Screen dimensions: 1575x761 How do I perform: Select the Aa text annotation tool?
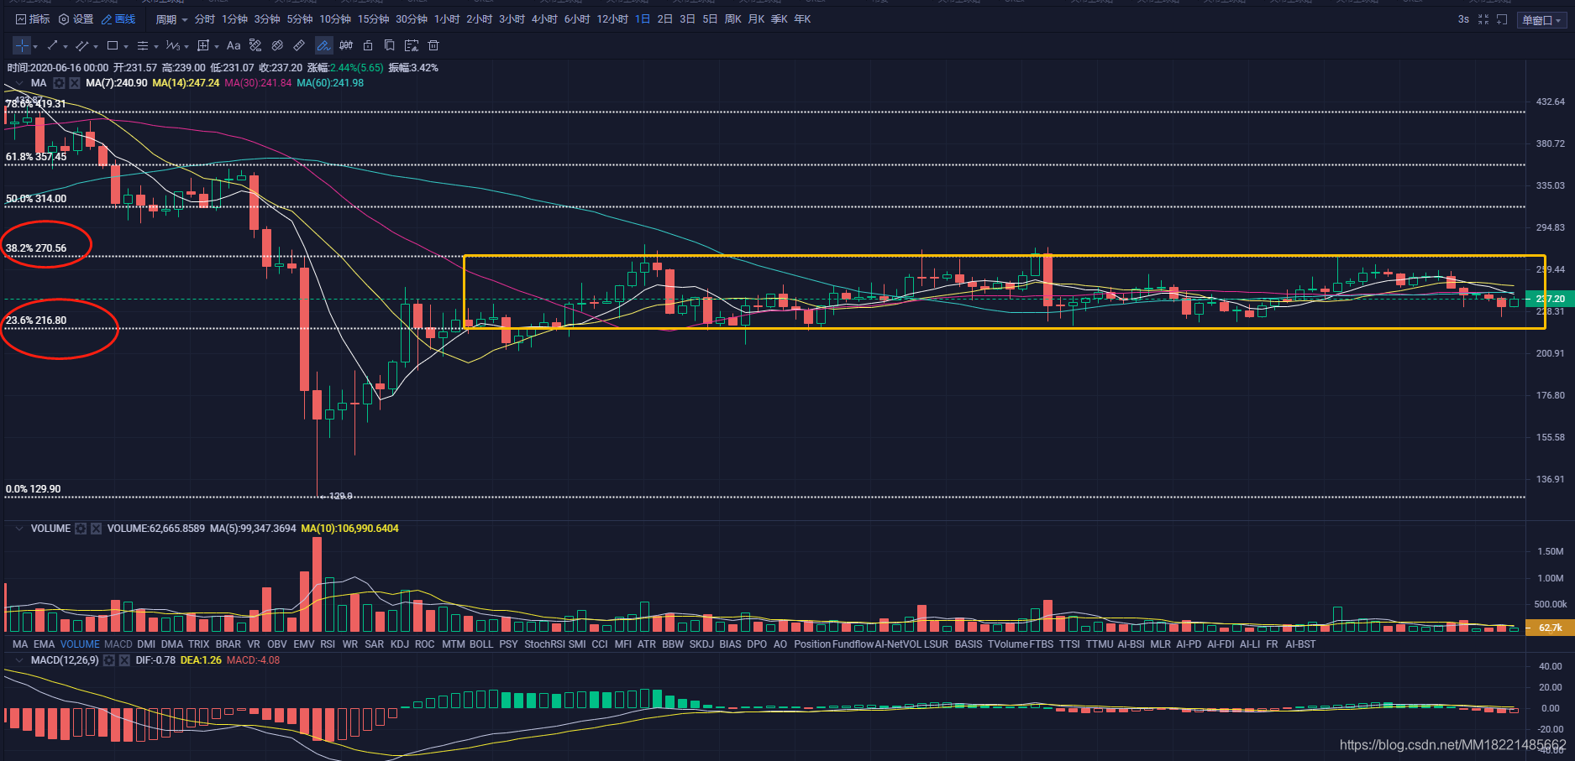(234, 45)
